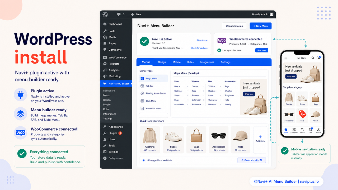
Task: Select the Clothing product card
Action: (x=150, y=139)
